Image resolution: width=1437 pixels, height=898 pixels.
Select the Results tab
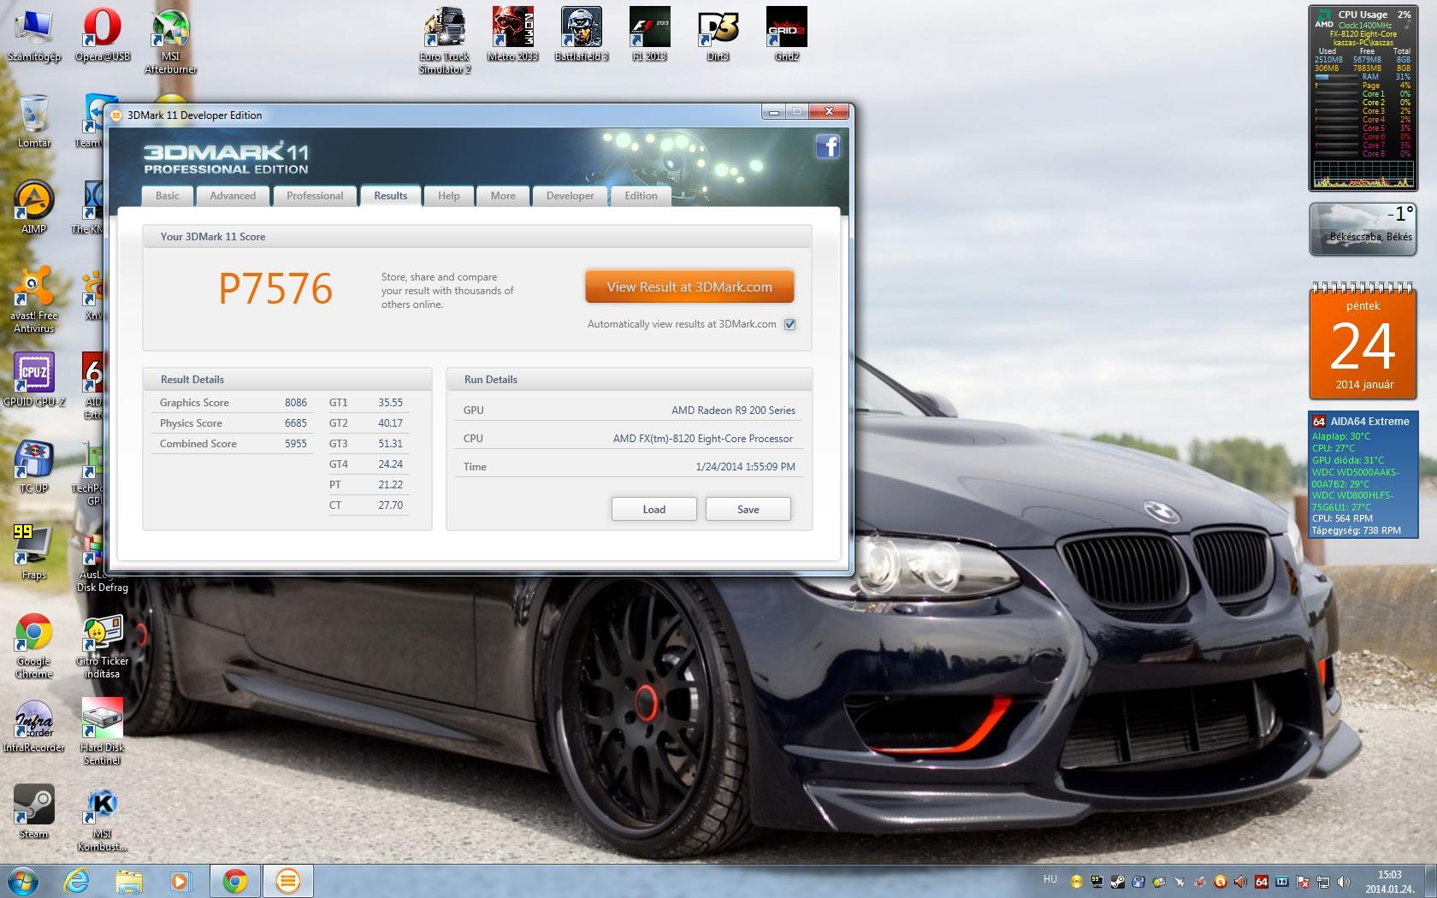point(391,196)
